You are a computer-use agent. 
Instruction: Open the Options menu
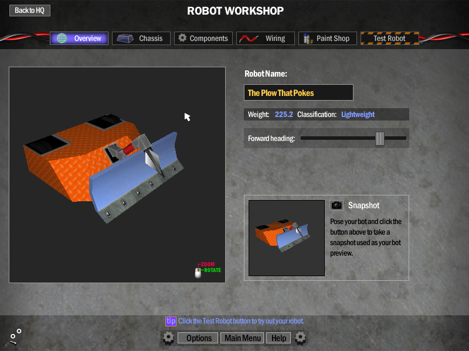coord(198,338)
